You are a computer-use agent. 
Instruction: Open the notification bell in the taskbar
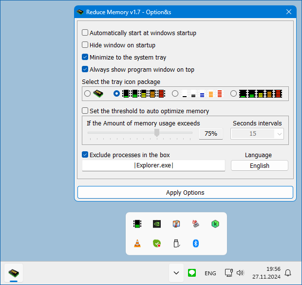click(288, 273)
